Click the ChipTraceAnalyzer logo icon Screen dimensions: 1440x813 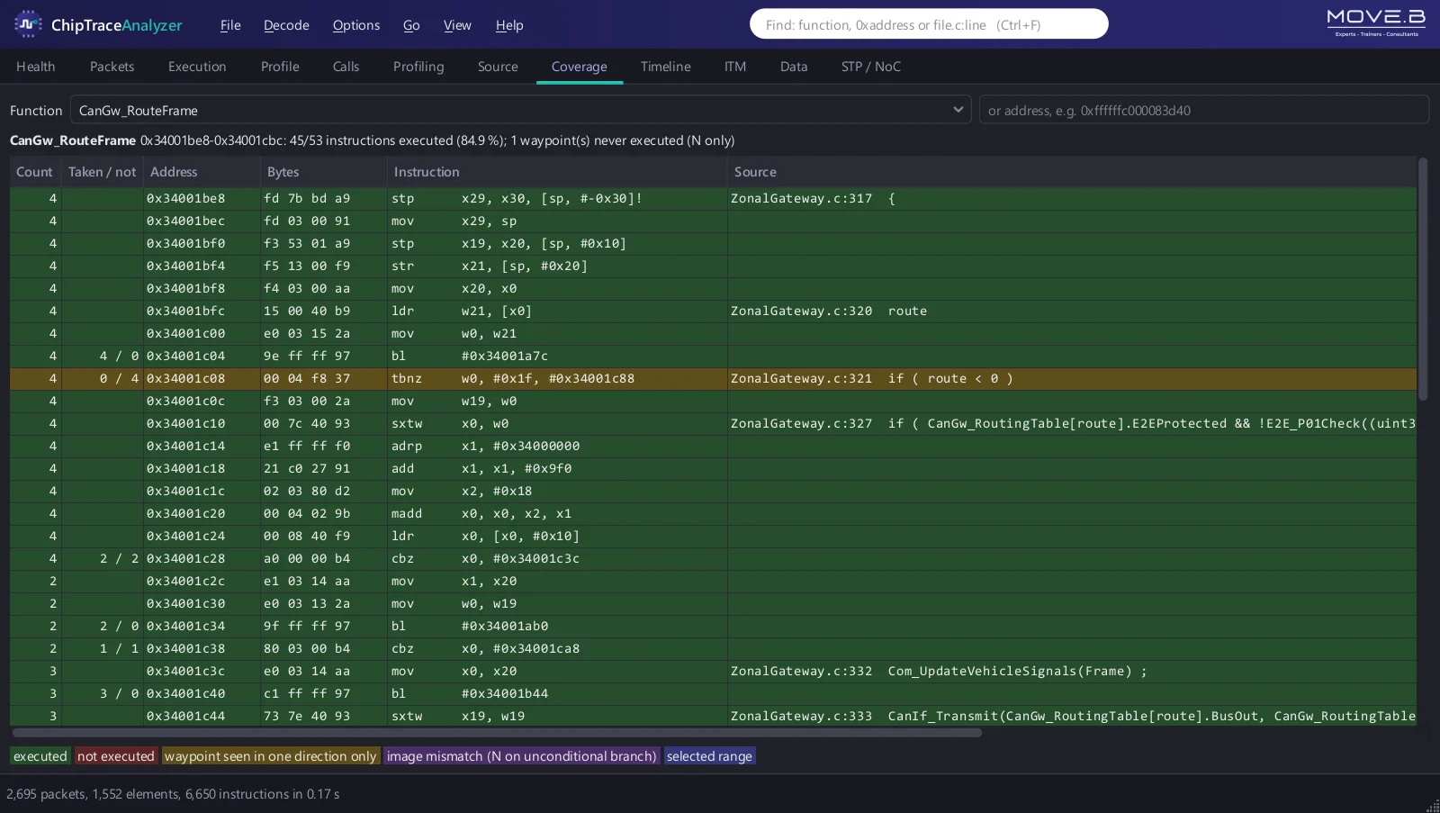tap(28, 24)
